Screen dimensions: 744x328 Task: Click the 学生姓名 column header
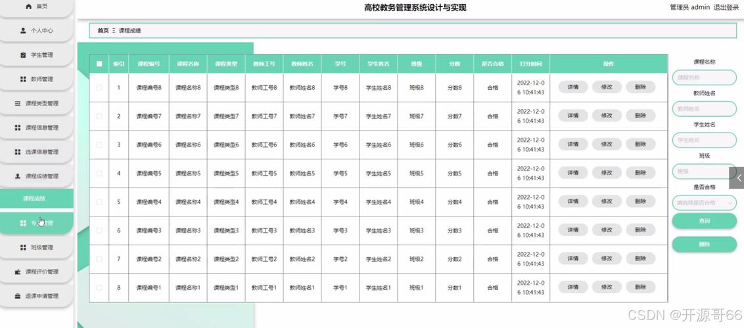378,64
